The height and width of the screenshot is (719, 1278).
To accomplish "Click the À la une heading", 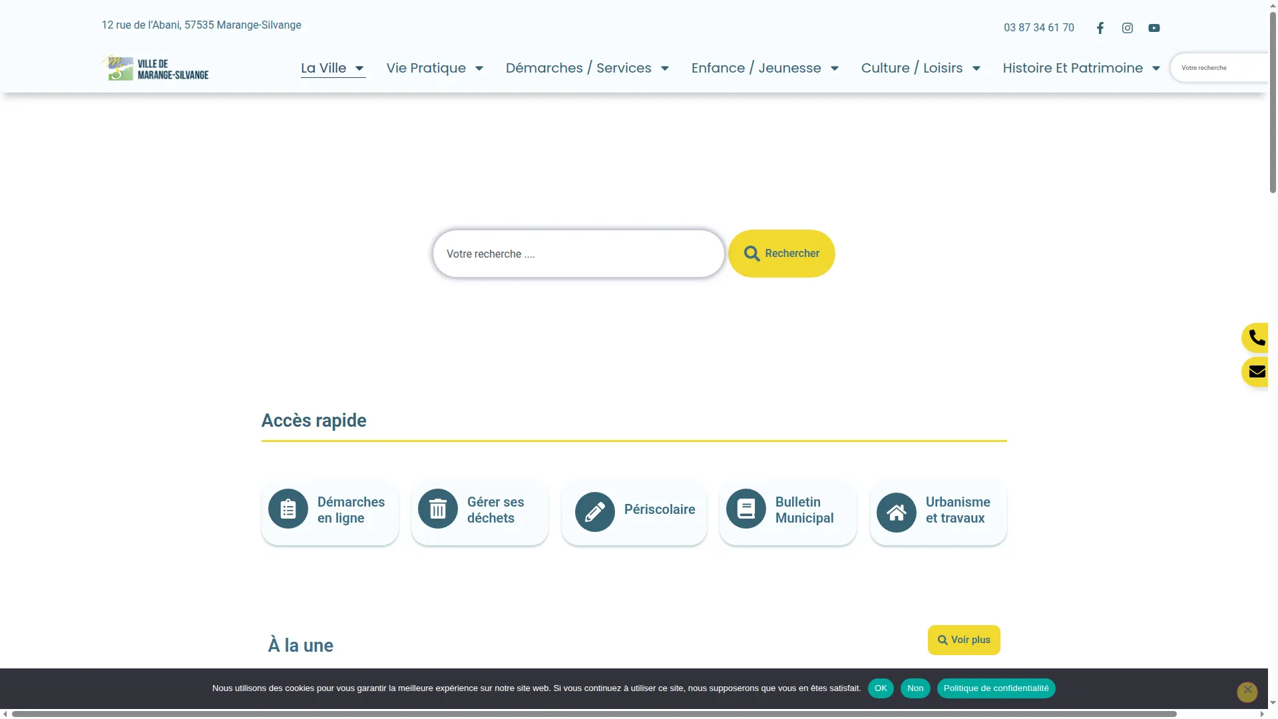I will click(x=300, y=646).
